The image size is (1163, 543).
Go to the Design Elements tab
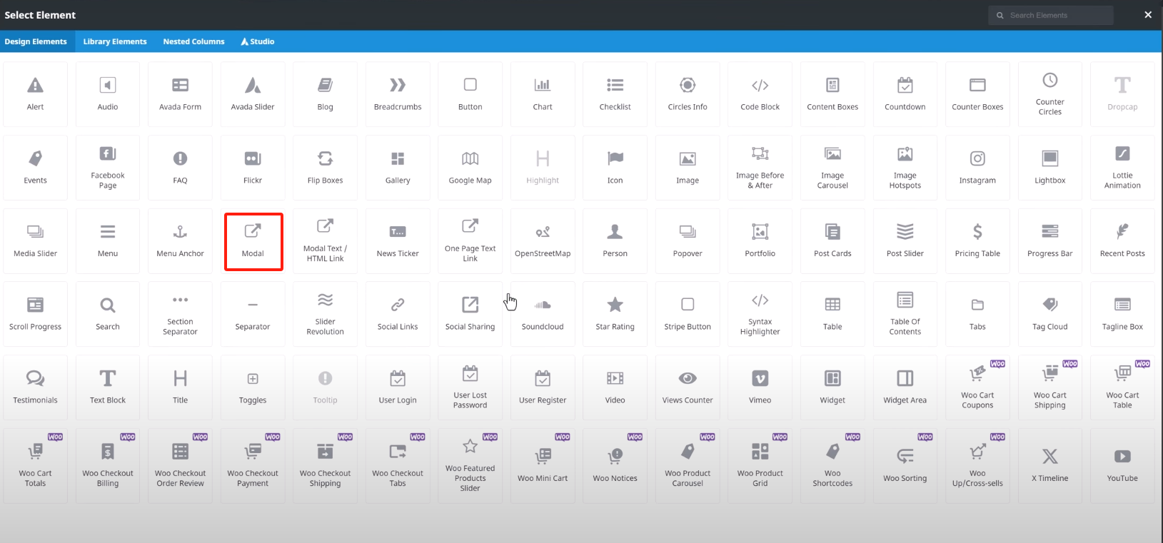pyautogui.click(x=36, y=41)
